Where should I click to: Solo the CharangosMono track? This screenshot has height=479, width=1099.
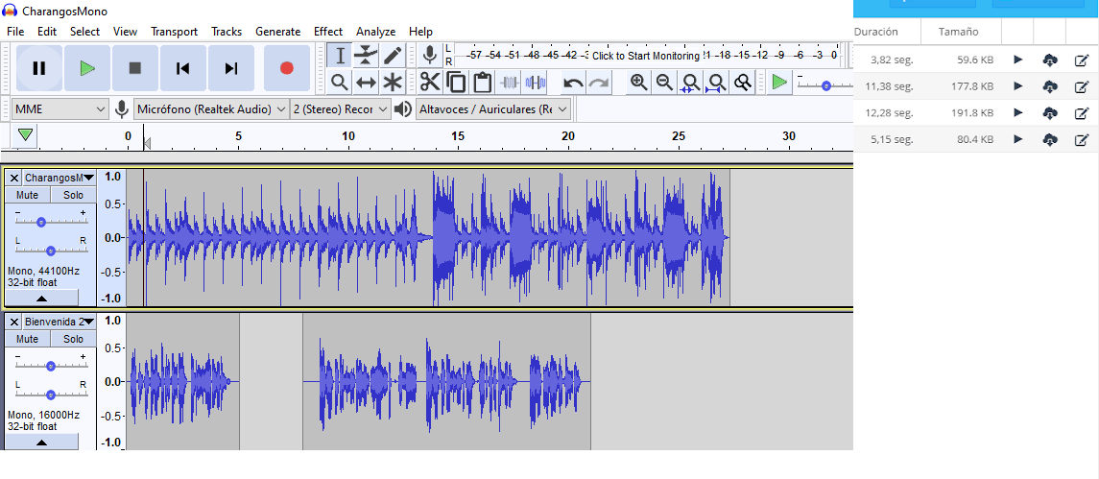pyautogui.click(x=73, y=195)
